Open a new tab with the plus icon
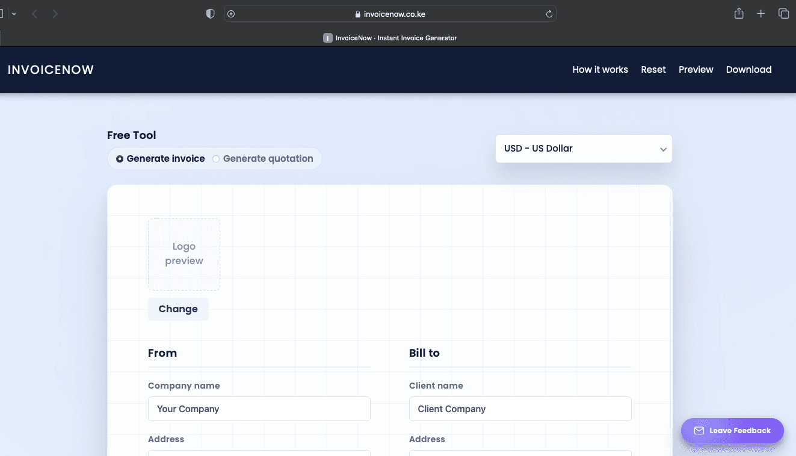The height and width of the screenshot is (456, 796). 761,13
